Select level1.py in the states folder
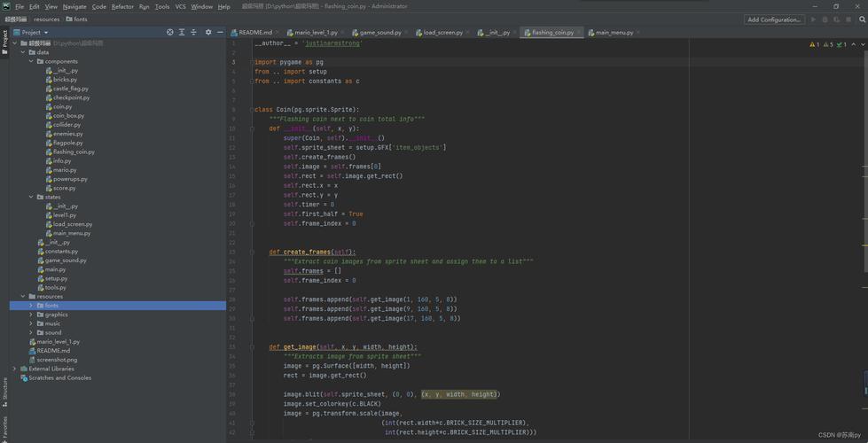868x443 pixels. pos(65,215)
